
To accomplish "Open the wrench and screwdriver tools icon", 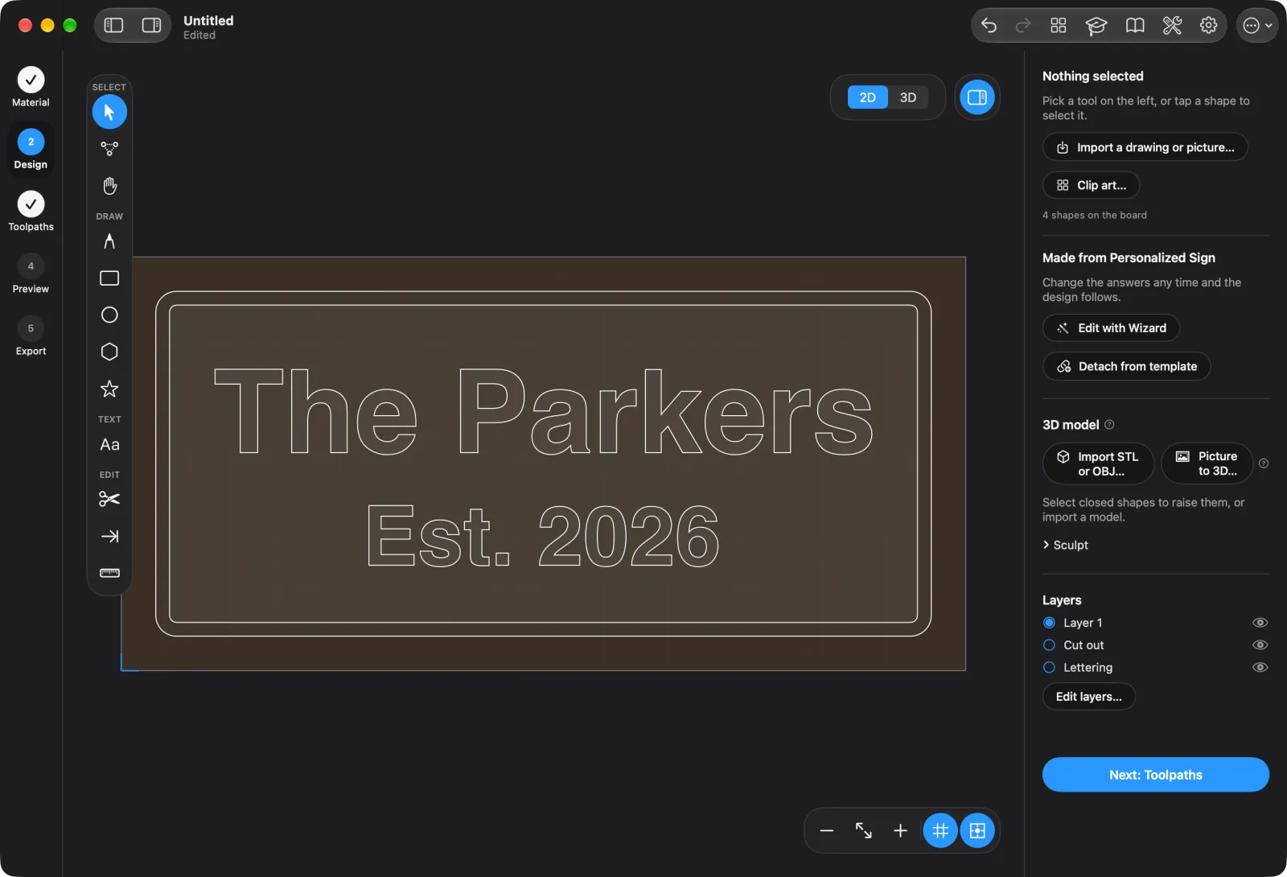I will click(1172, 26).
